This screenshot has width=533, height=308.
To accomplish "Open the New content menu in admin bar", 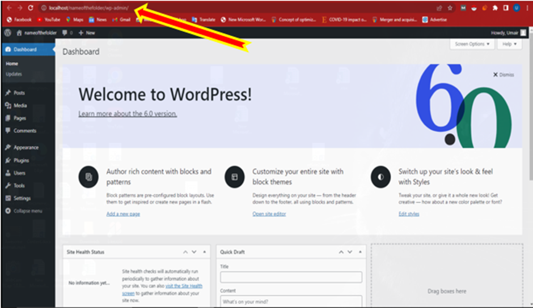I will (x=87, y=33).
